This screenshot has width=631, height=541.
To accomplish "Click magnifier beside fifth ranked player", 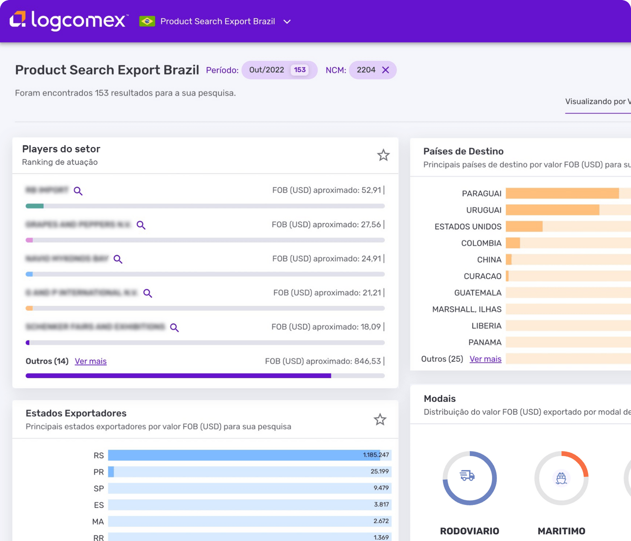I will [x=174, y=327].
